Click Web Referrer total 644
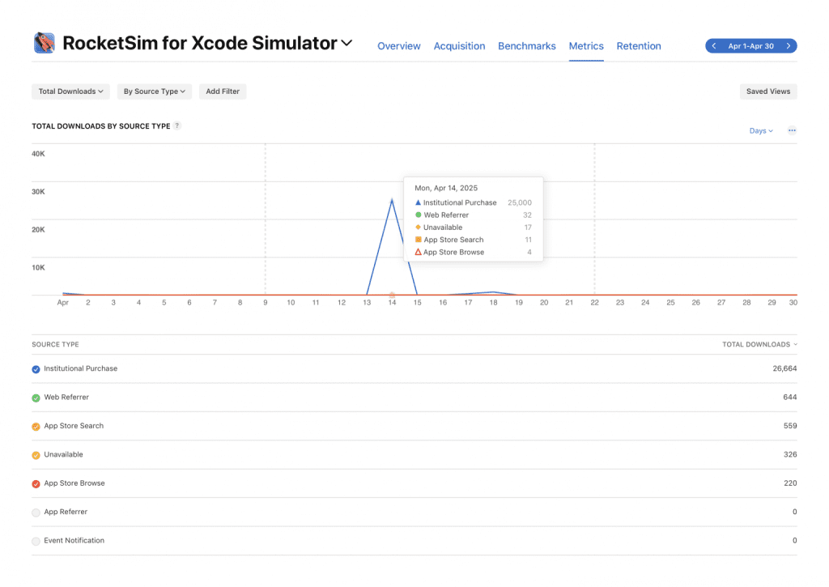 coord(790,398)
